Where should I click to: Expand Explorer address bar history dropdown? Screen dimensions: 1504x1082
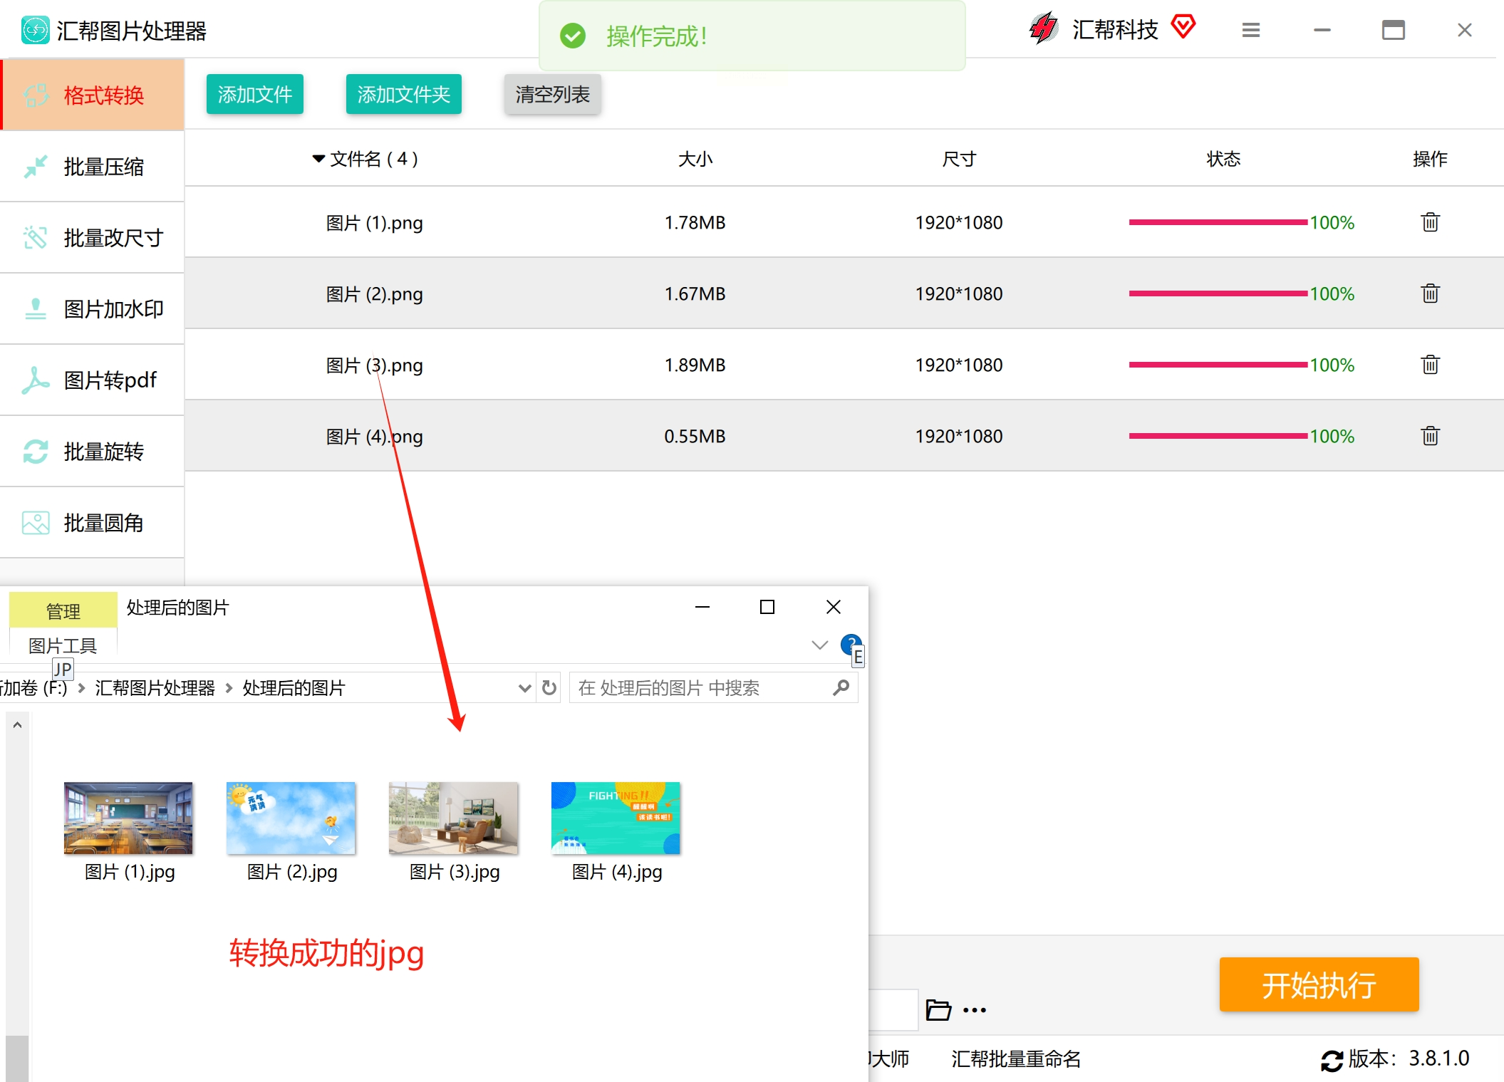tap(524, 687)
